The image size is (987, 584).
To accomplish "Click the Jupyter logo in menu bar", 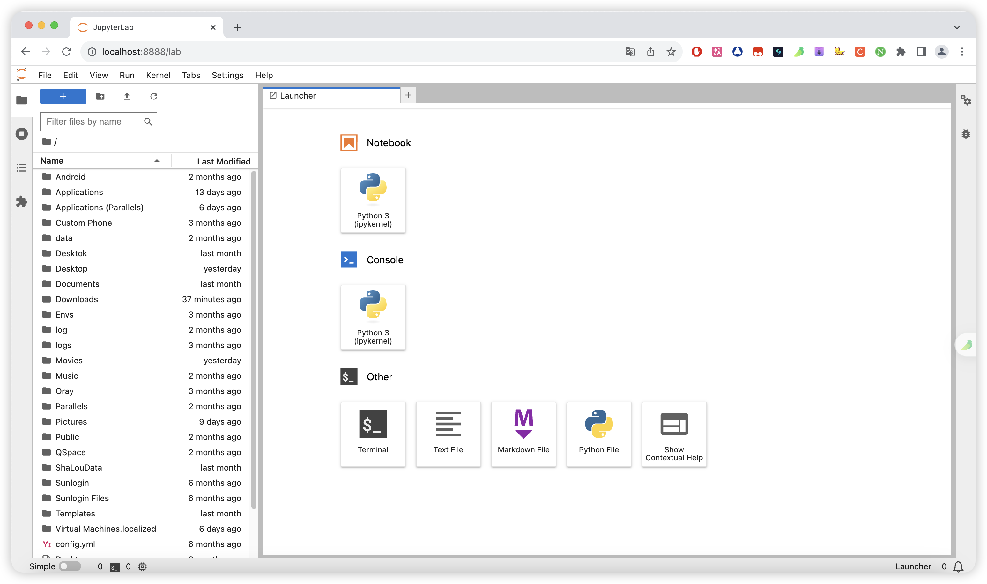I will pos(22,75).
